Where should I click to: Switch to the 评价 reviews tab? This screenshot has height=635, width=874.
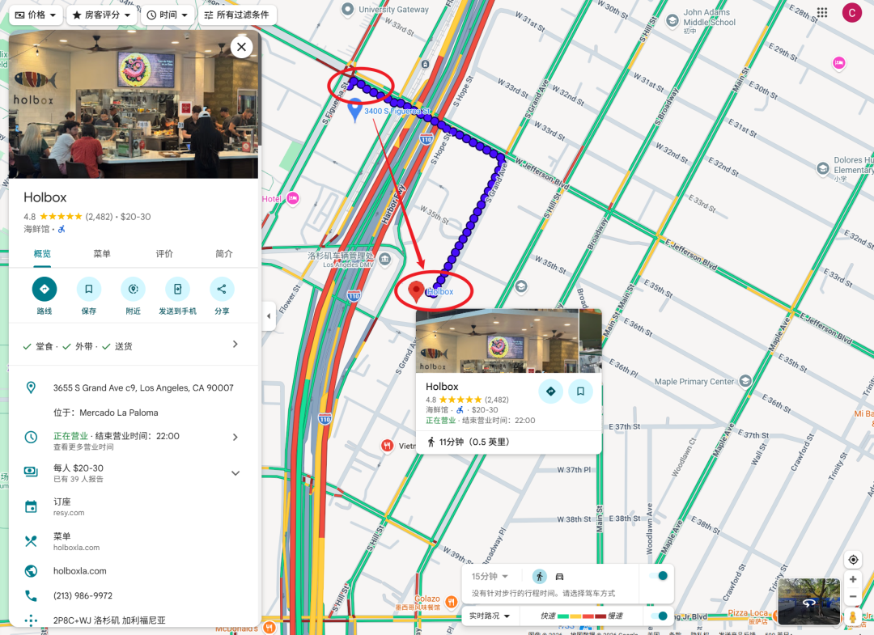pos(163,254)
